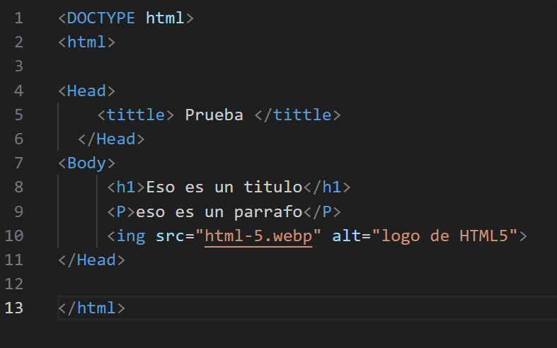Click the string 'logo de HTML5'

pos(444,236)
